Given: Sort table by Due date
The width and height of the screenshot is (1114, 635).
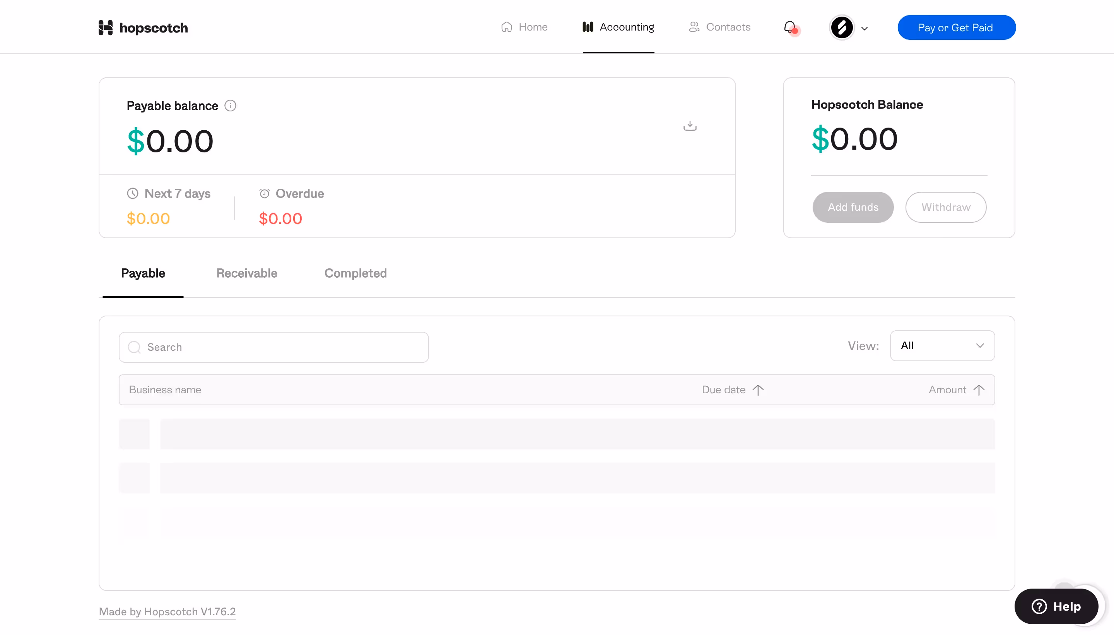Looking at the screenshot, I should click(731, 389).
